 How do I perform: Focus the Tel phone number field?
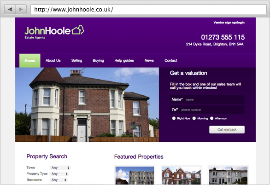207,110
